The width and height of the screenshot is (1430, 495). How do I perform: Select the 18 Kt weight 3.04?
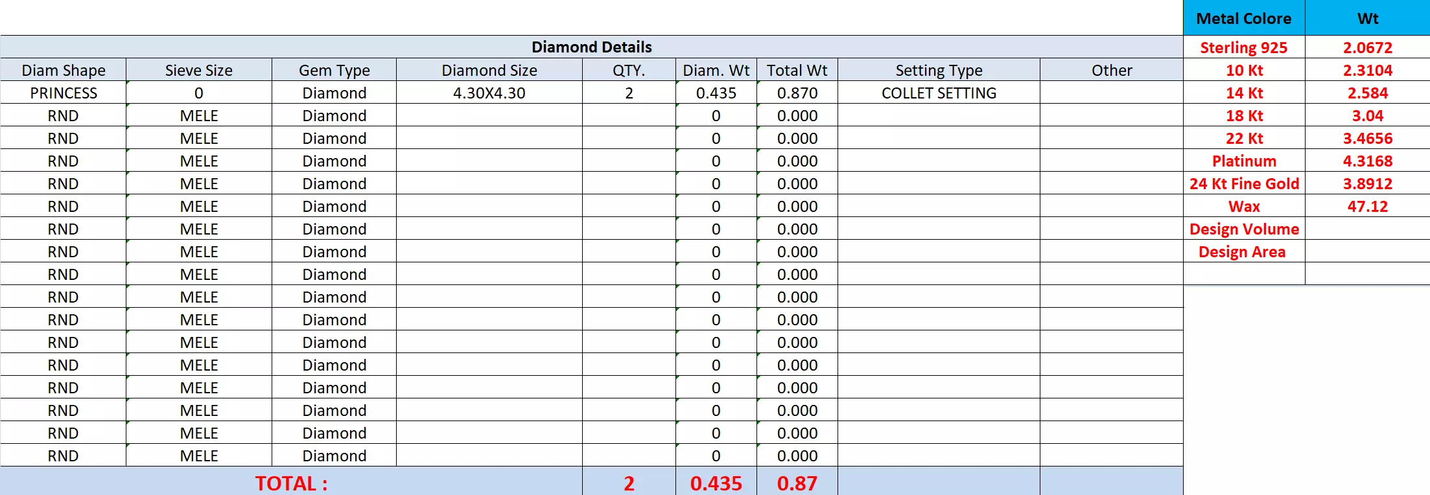coord(1368,115)
